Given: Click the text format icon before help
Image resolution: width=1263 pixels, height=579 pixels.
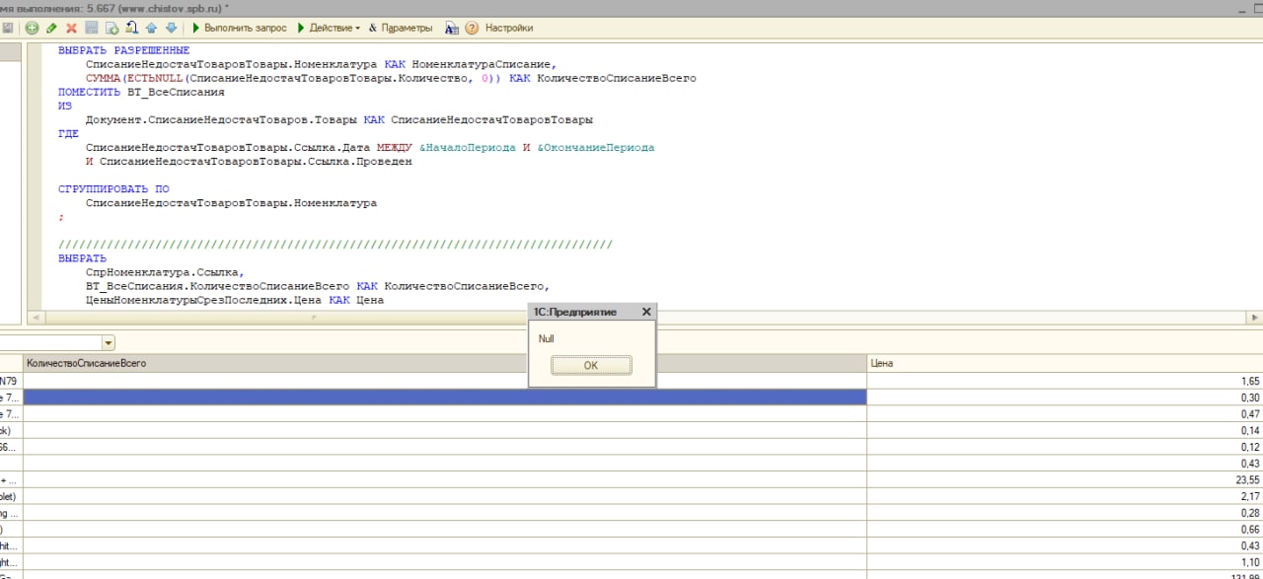Looking at the screenshot, I should (x=451, y=29).
